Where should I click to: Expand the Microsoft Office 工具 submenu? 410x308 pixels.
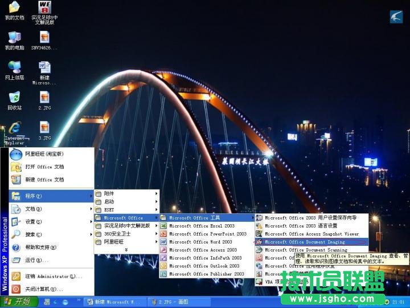coord(207,218)
